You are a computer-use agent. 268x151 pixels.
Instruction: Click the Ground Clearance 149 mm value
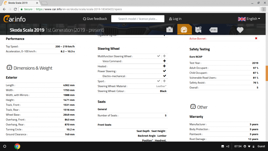[x=70, y=134]
